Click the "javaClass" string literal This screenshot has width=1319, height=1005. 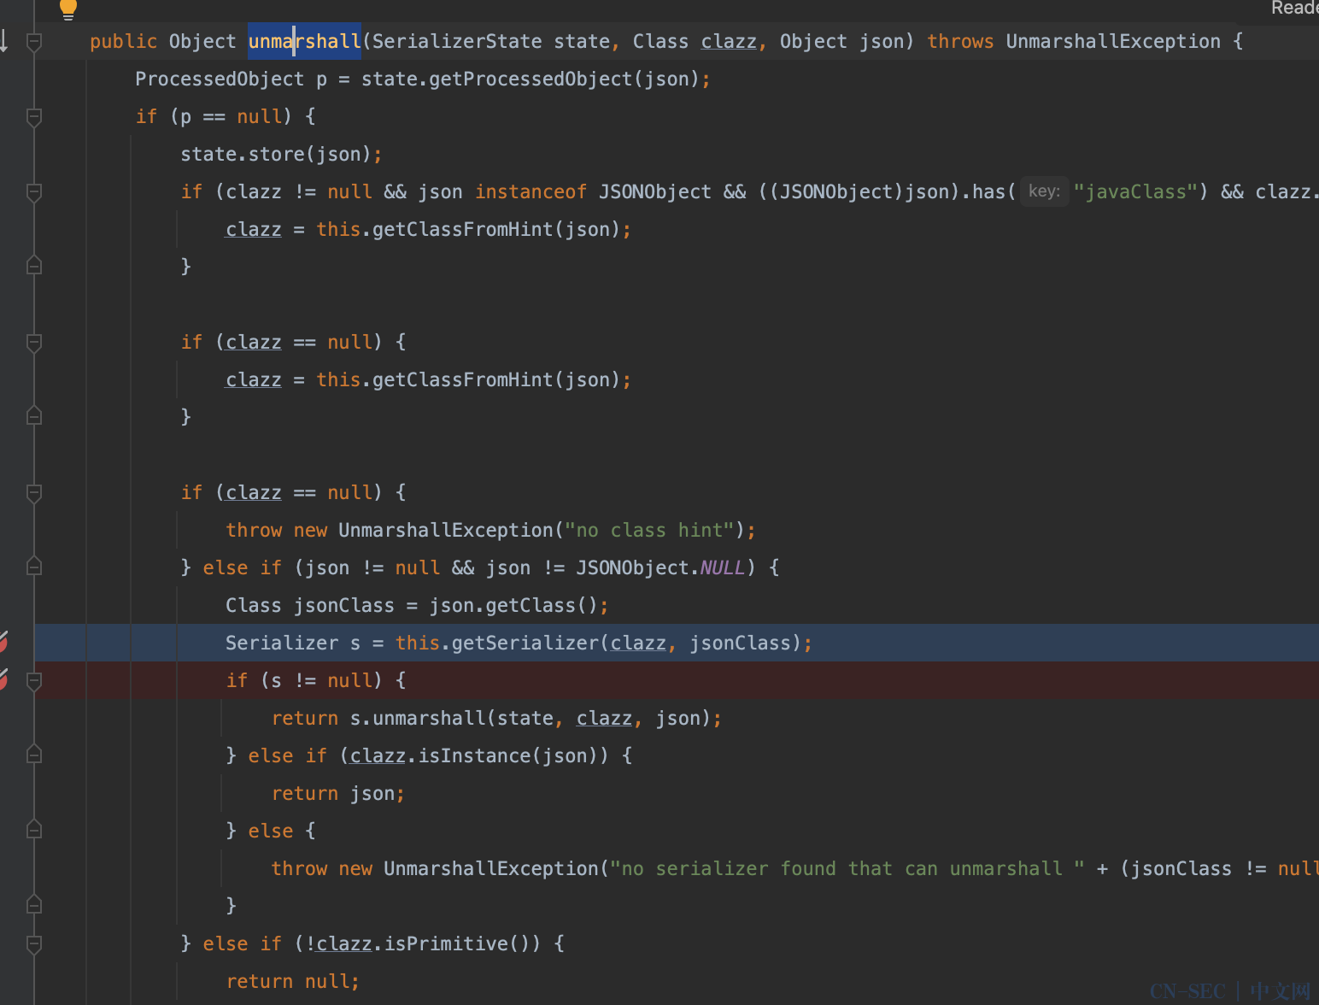point(1135,191)
